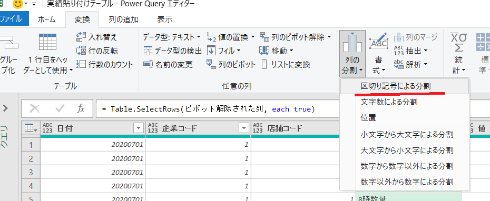Choose 大文字から小文字による分割
The height and width of the screenshot is (201, 490).
(x=404, y=150)
